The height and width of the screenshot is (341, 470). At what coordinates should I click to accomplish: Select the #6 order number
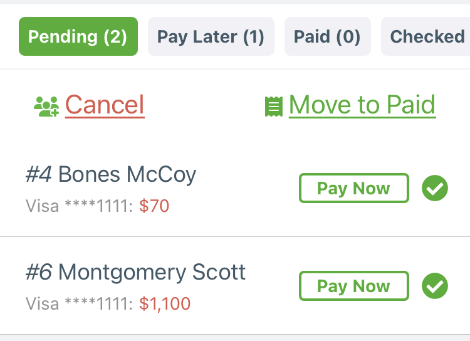[x=39, y=272]
